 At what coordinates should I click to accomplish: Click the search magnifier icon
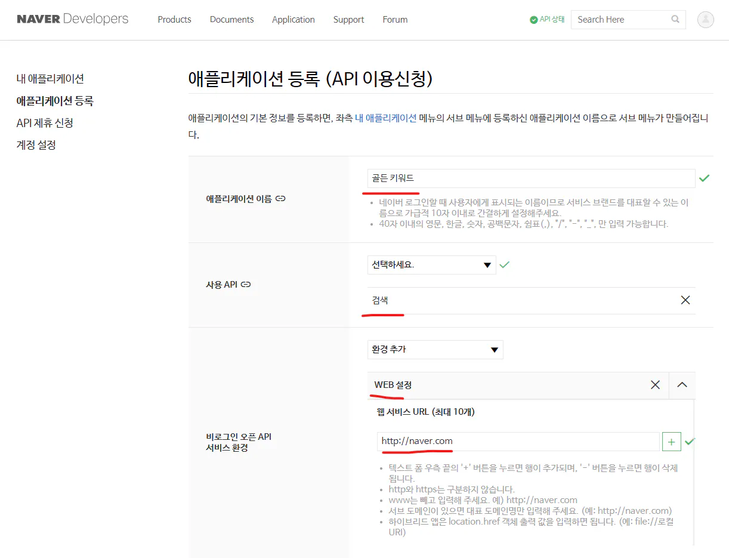[x=675, y=19]
